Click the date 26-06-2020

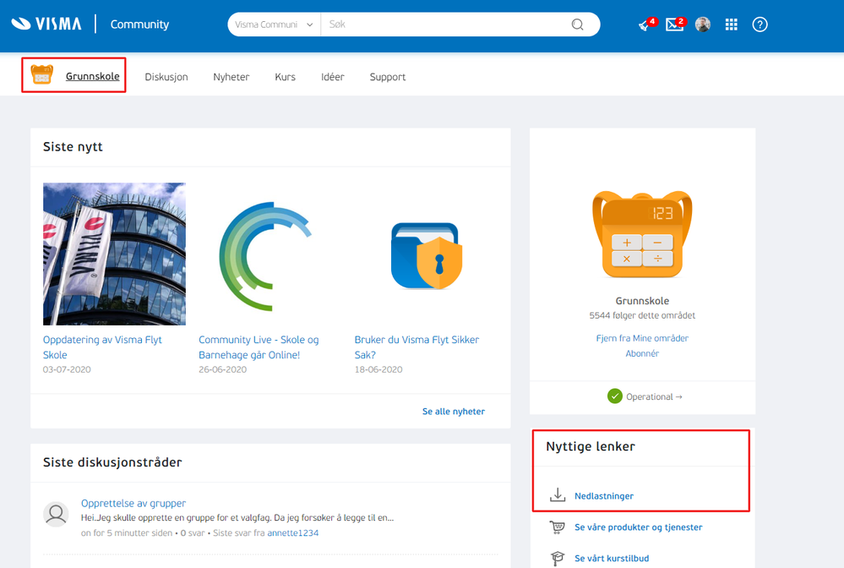click(223, 369)
